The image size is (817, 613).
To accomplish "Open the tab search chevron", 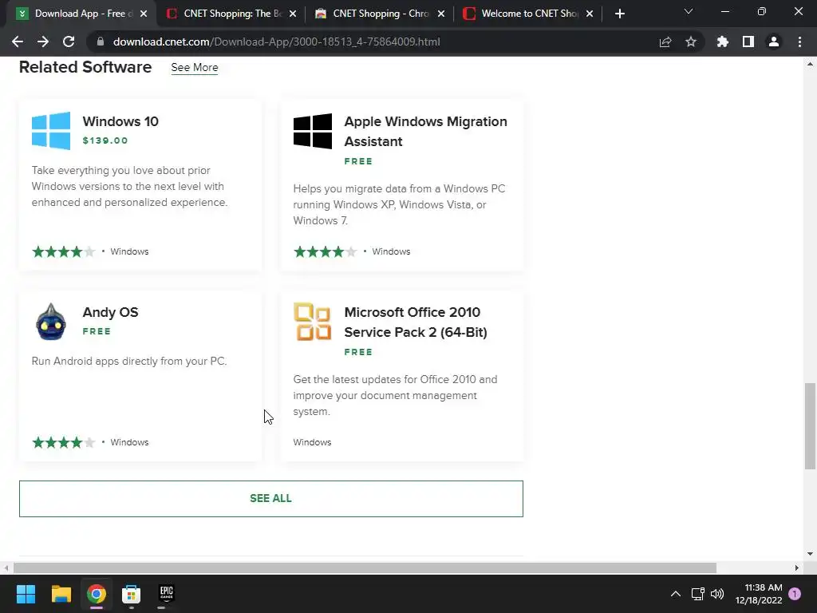I will pos(689,11).
